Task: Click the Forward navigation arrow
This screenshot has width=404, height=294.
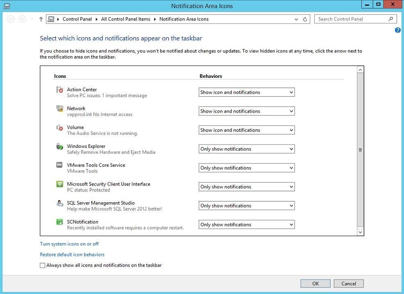Action: 23,19
